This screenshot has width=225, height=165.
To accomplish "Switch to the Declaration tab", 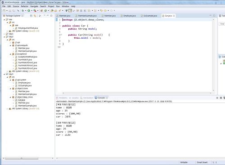I will tap(87, 98).
